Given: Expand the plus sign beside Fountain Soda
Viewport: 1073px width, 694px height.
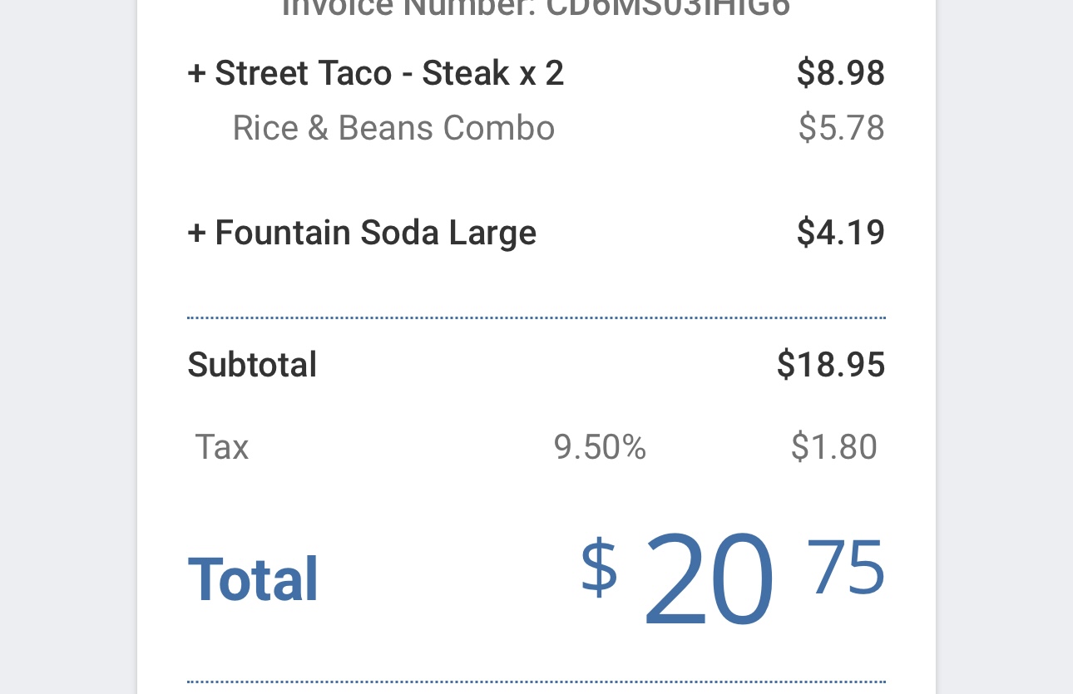Looking at the screenshot, I should (x=196, y=233).
